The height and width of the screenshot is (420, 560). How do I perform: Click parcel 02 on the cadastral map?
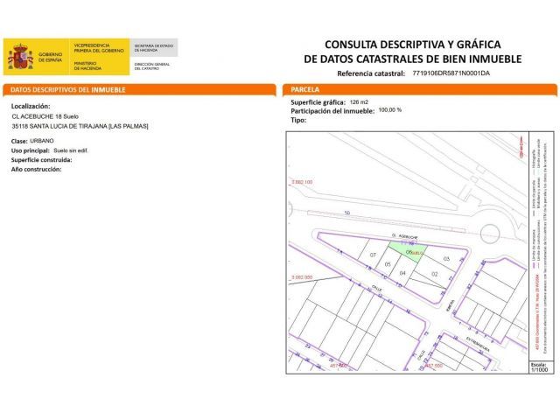pos(434,274)
